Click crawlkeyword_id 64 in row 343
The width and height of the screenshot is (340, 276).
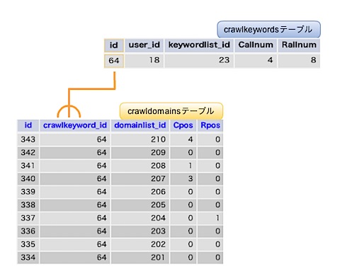pyautogui.click(x=75, y=139)
